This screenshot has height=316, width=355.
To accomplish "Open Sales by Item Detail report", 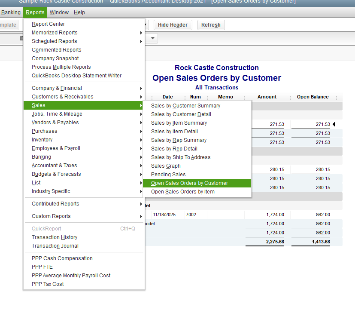I will (197, 132).
